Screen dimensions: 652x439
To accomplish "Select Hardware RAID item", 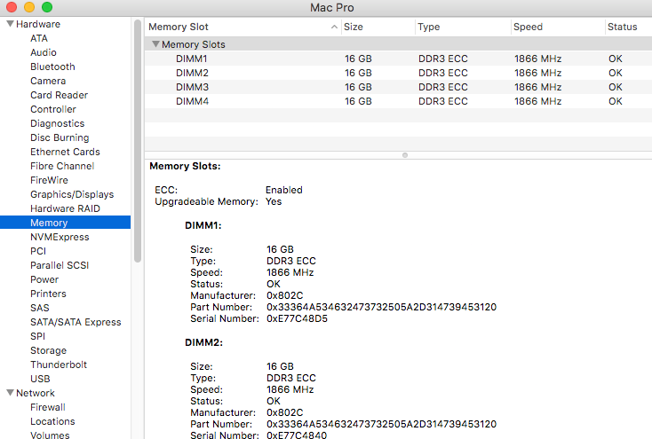I will click(x=65, y=208).
